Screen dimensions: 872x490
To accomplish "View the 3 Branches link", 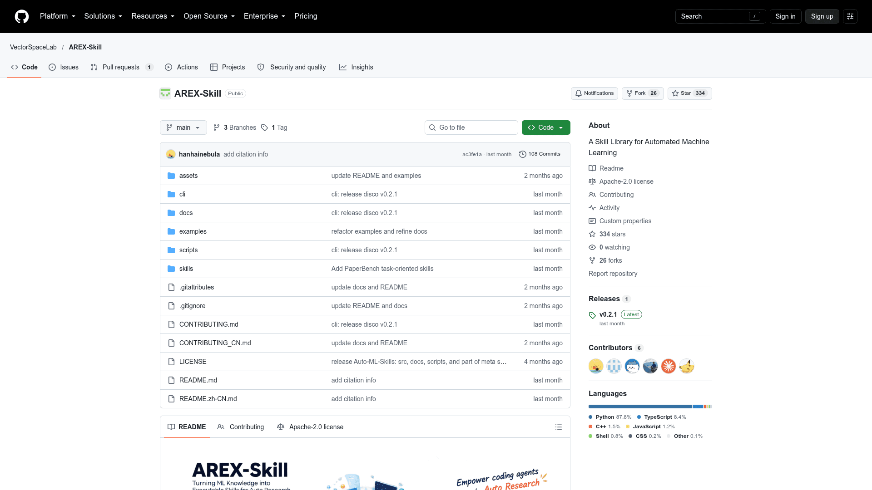I will click(x=234, y=127).
